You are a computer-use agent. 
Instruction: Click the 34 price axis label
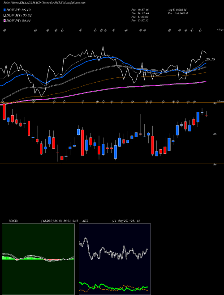215,164
